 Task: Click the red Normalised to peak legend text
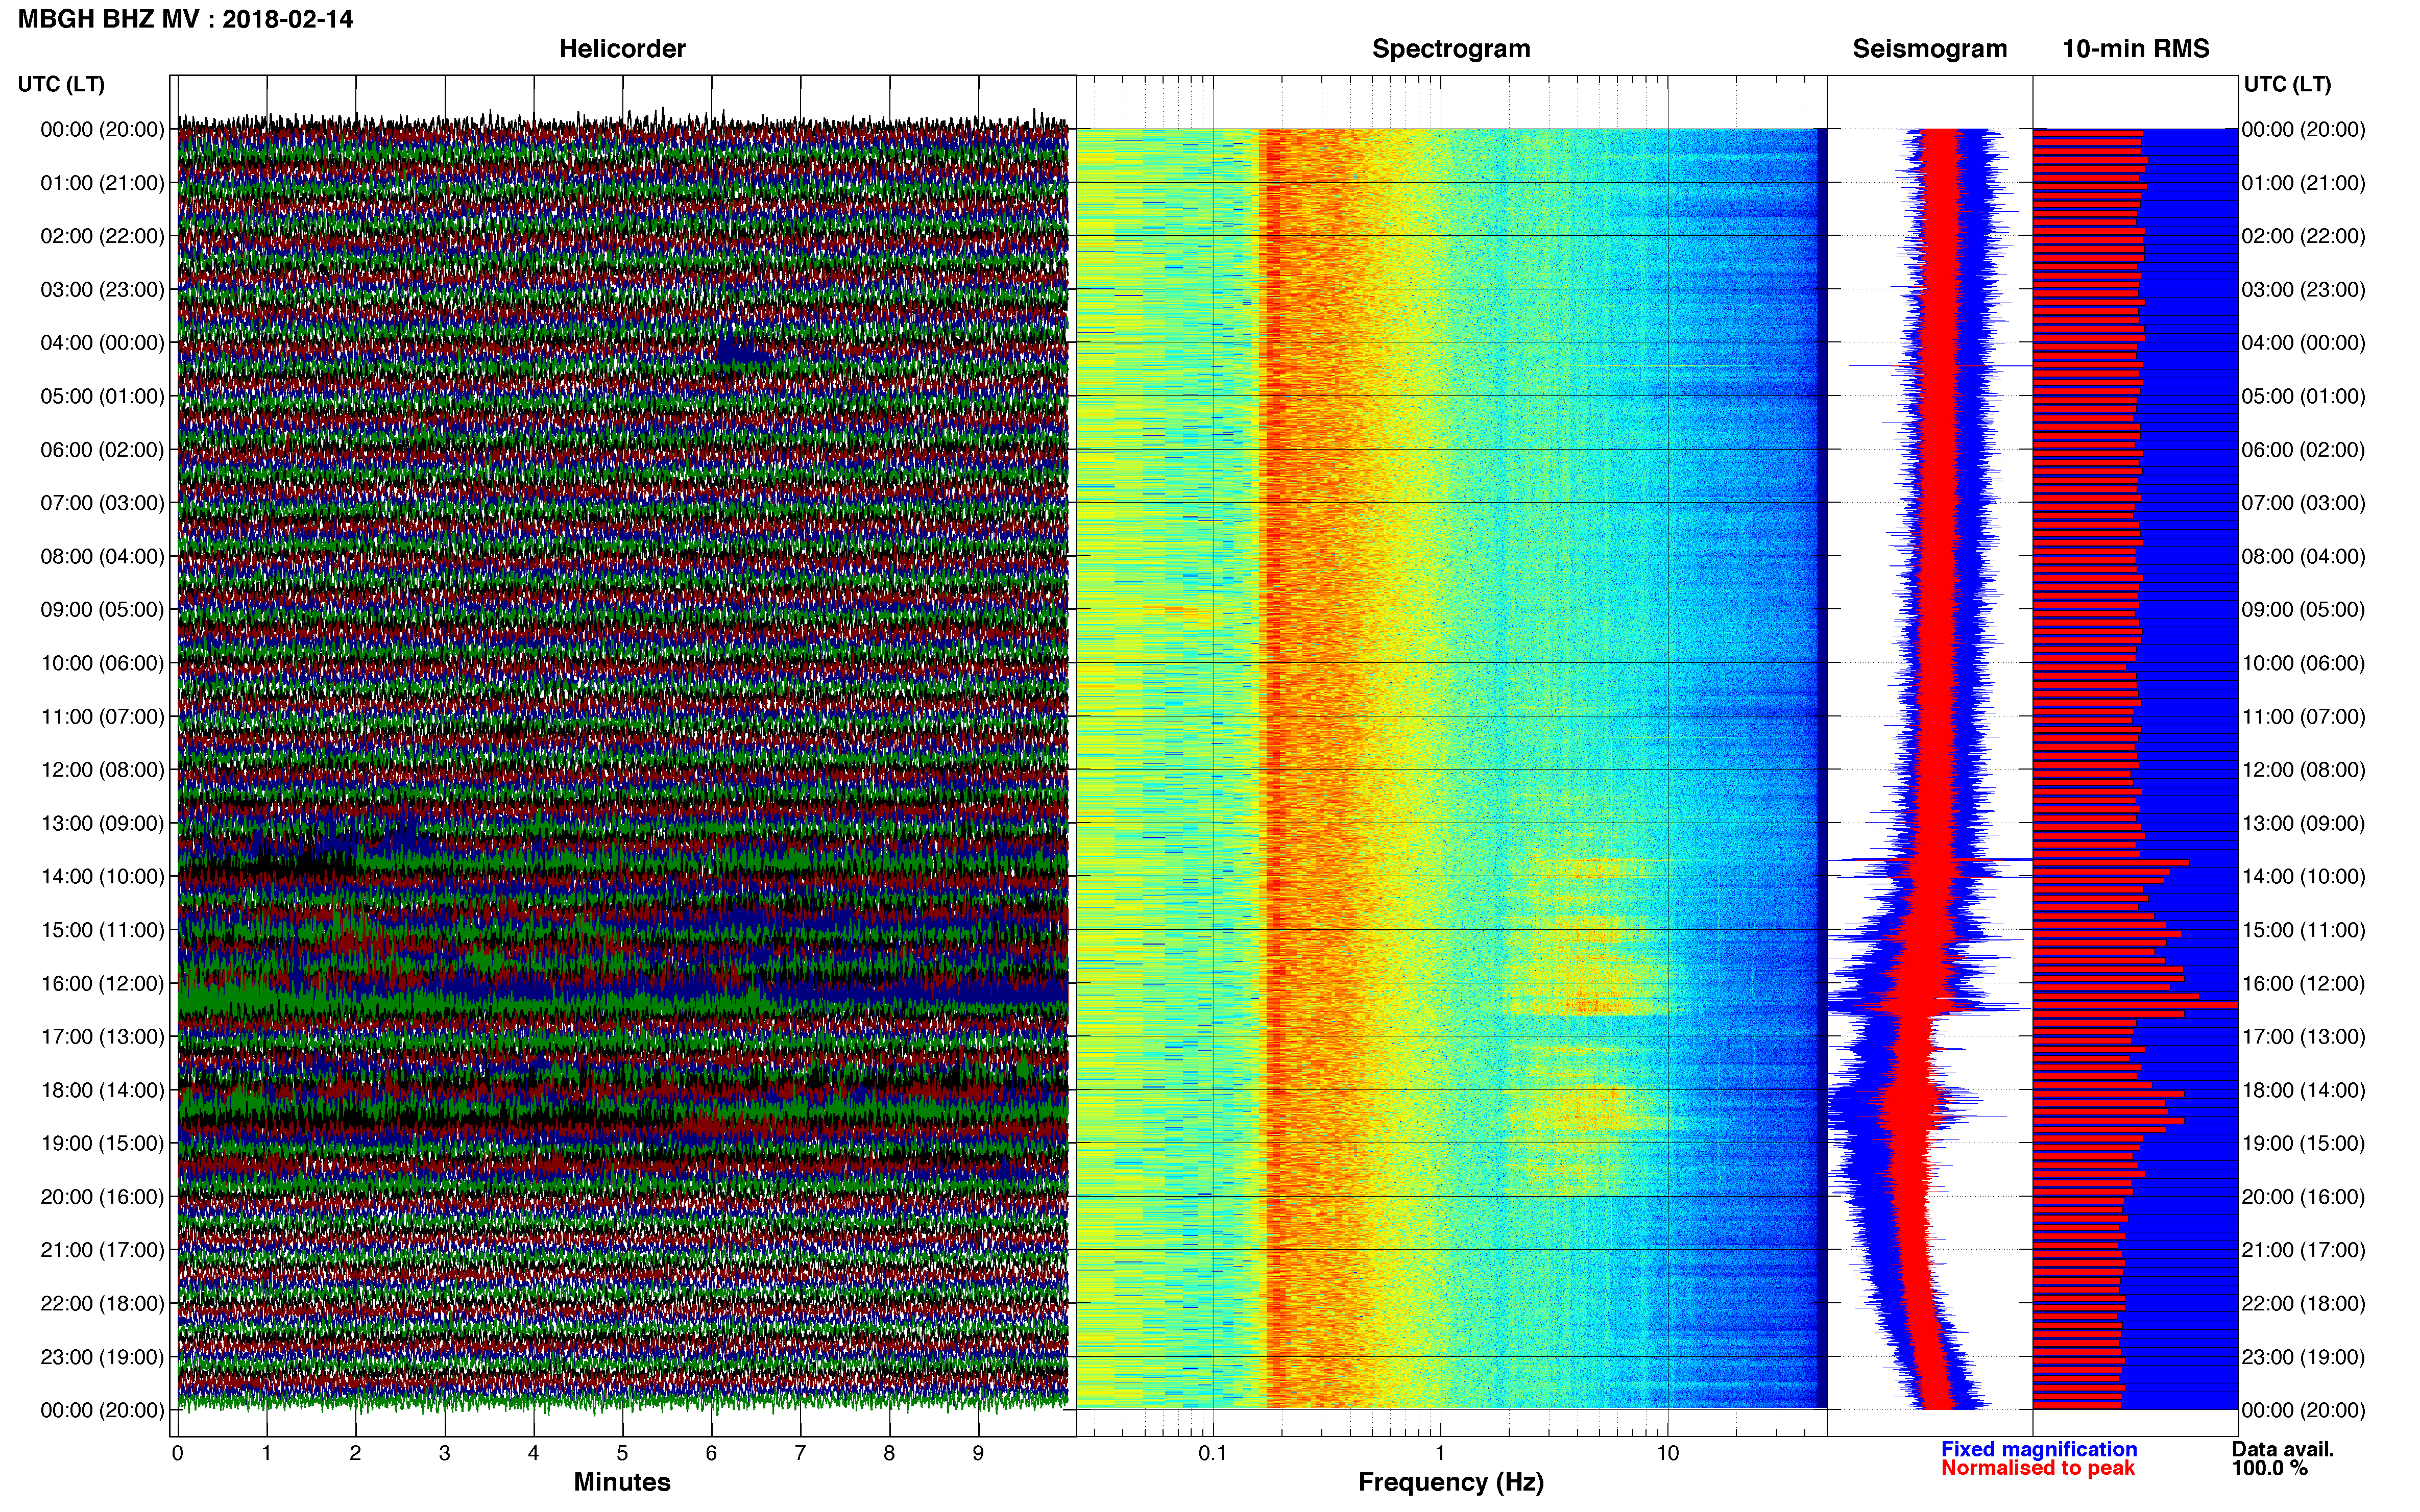coord(2038,1468)
